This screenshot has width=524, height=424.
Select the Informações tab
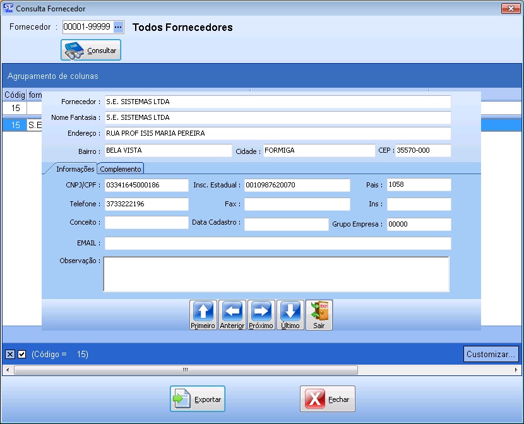point(75,169)
